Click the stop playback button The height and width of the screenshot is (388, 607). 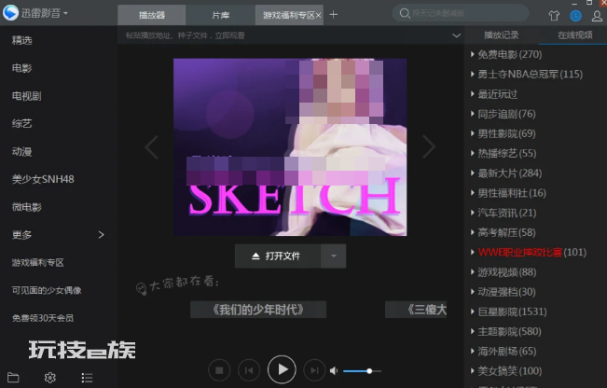coord(219,370)
